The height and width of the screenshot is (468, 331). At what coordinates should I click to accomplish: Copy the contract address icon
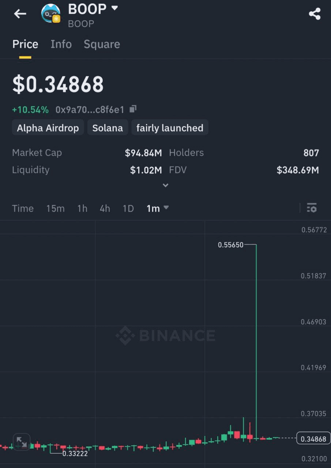(x=133, y=109)
